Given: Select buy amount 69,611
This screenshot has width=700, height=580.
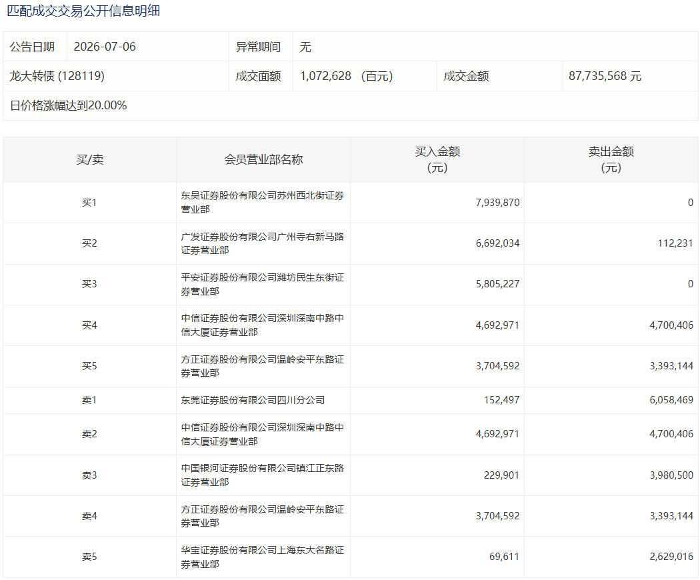Looking at the screenshot, I should pos(505,557).
